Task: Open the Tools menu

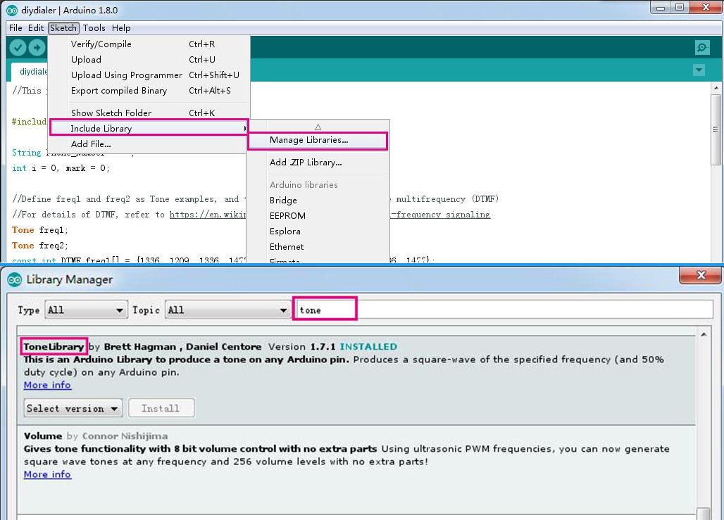Action: 94,28
